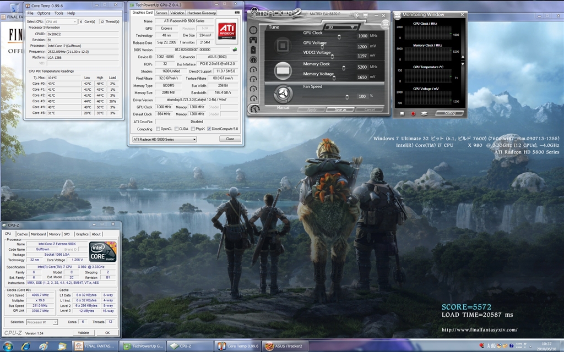Screen dimensions: 564x352
Task: Open the ATI Radeon HD 5800 Series dropdown
Action: [x=164, y=139]
